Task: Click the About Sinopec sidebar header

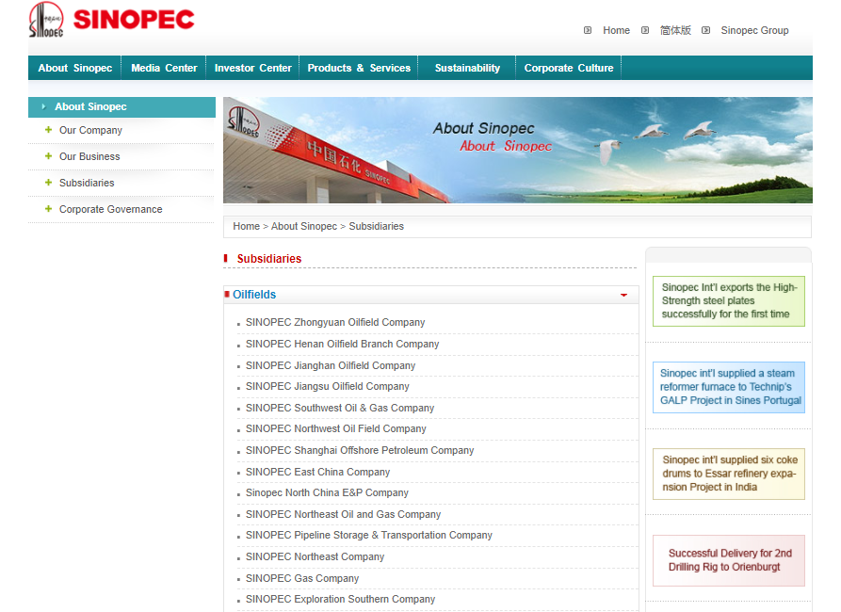Action: pyautogui.click(x=121, y=106)
